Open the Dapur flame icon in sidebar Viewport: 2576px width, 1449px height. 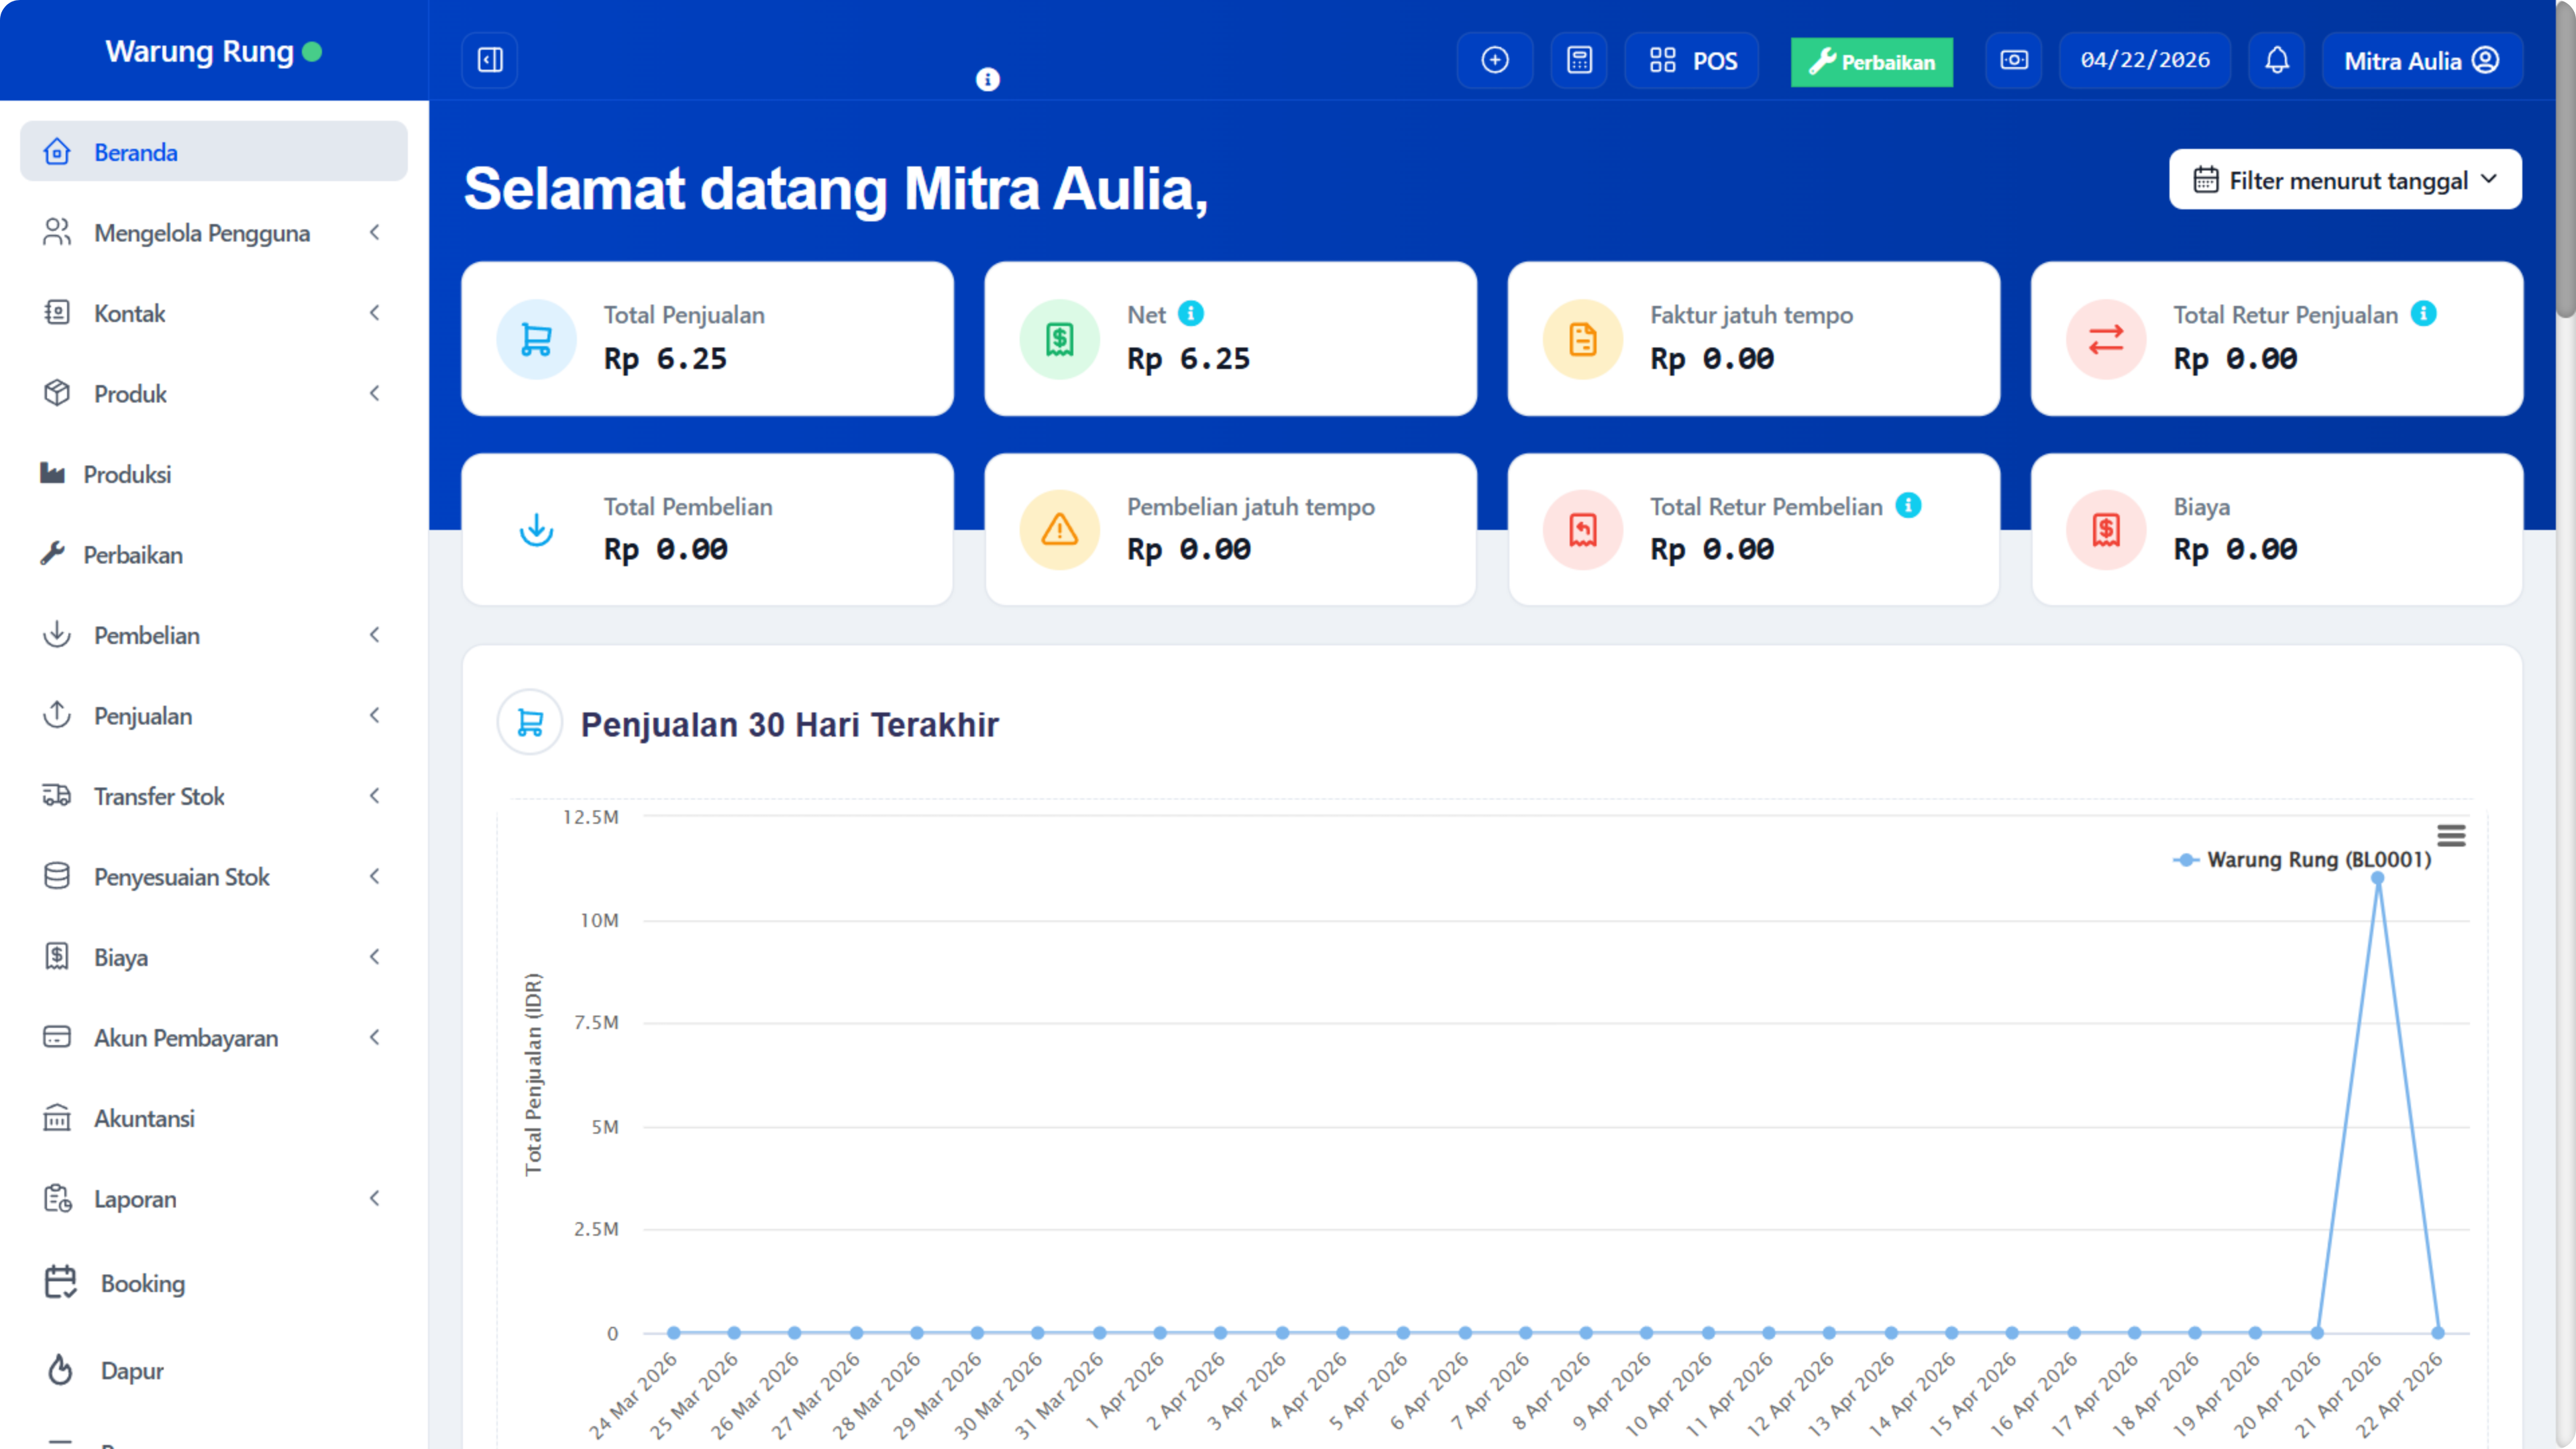click(x=58, y=1370)
